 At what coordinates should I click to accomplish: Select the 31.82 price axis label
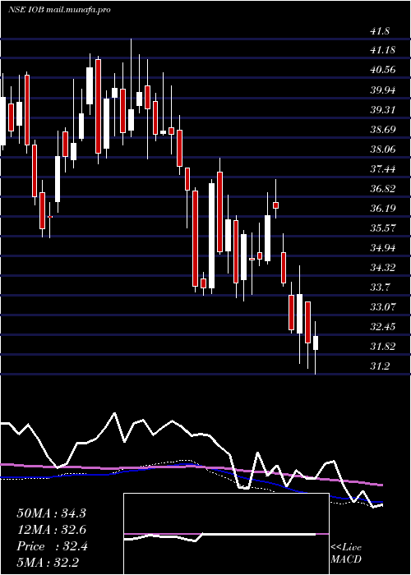click(x=383, y=347)
